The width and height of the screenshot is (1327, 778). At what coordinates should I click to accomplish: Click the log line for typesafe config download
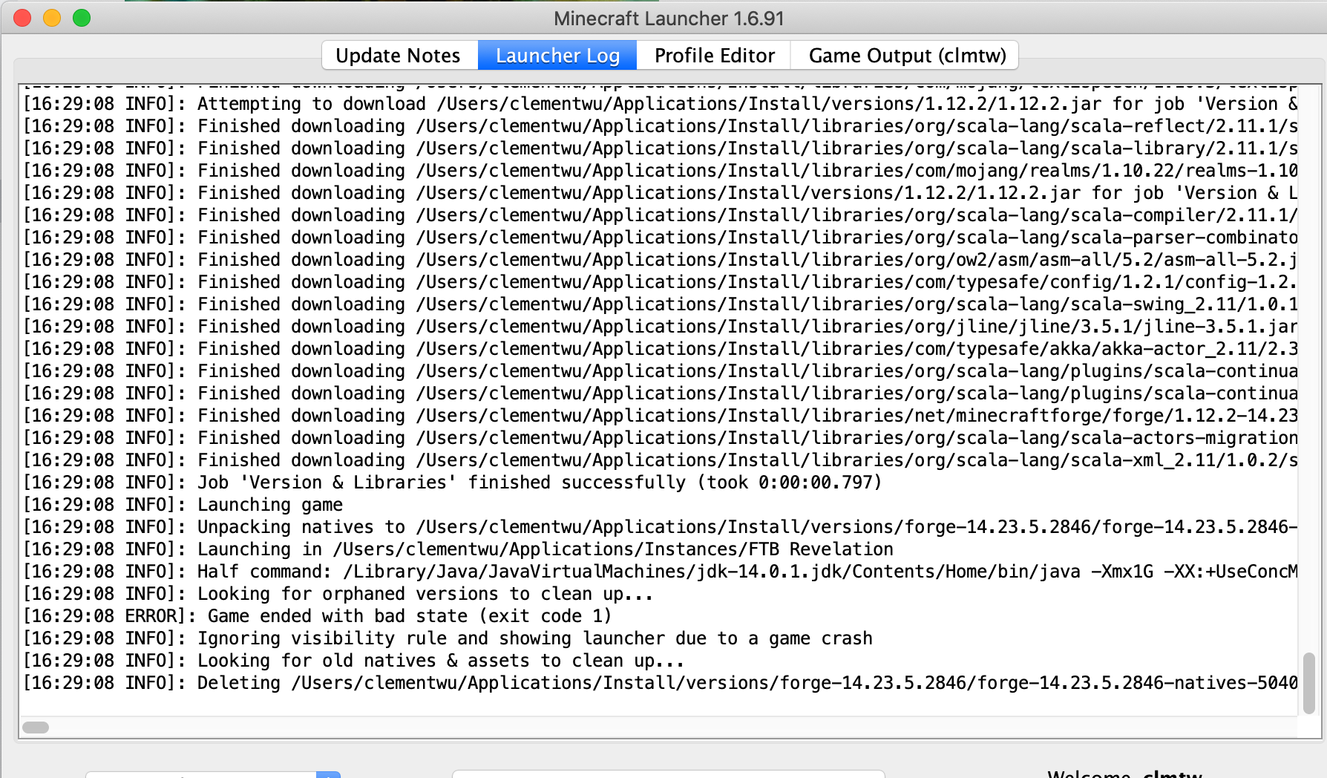pyautogui.click(x=661, y=282)
